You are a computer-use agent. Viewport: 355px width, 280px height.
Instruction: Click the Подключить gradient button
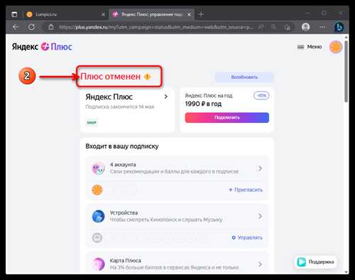[227, 117]
